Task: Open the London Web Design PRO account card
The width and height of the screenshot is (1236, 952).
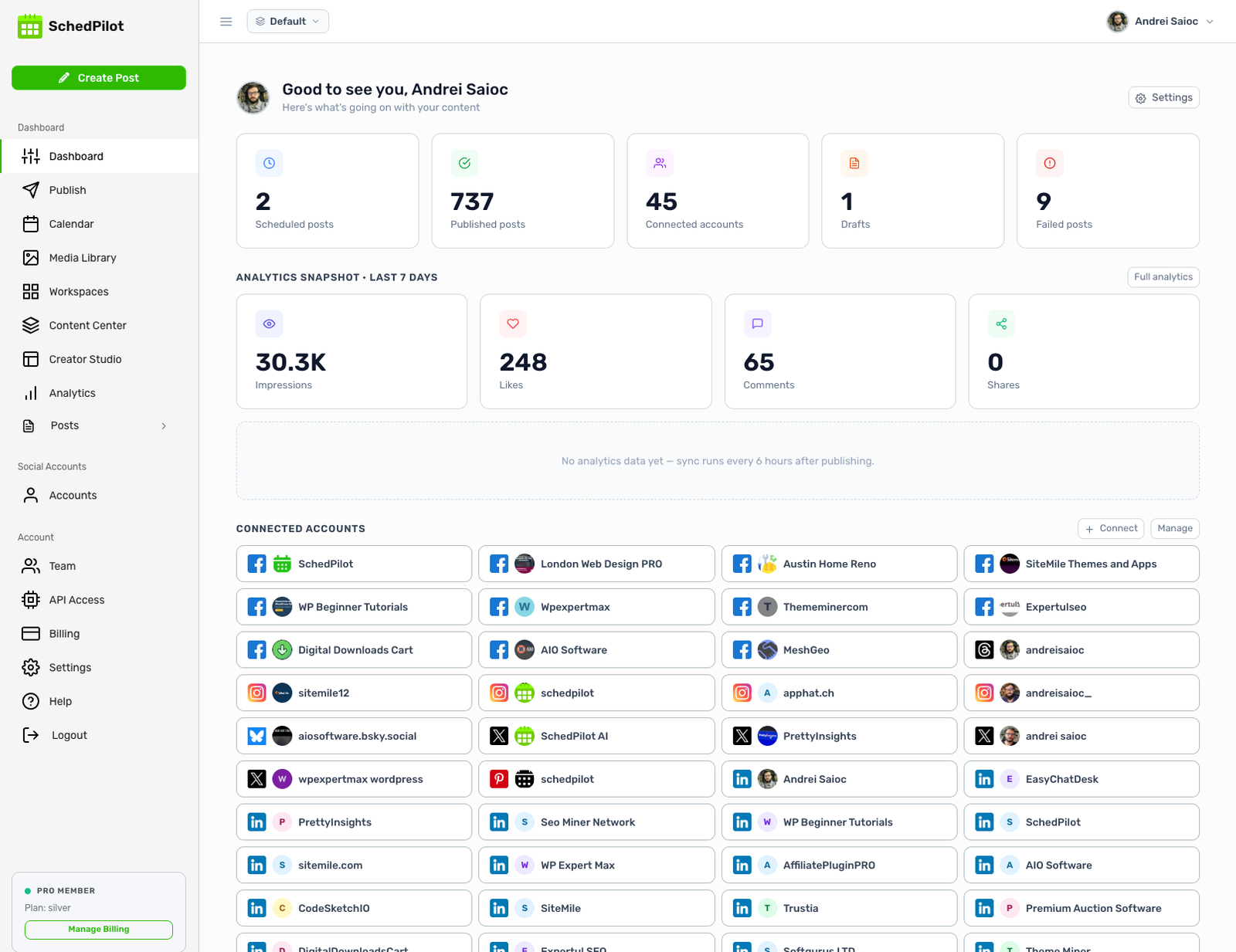Action: click(x=596, y=564)
